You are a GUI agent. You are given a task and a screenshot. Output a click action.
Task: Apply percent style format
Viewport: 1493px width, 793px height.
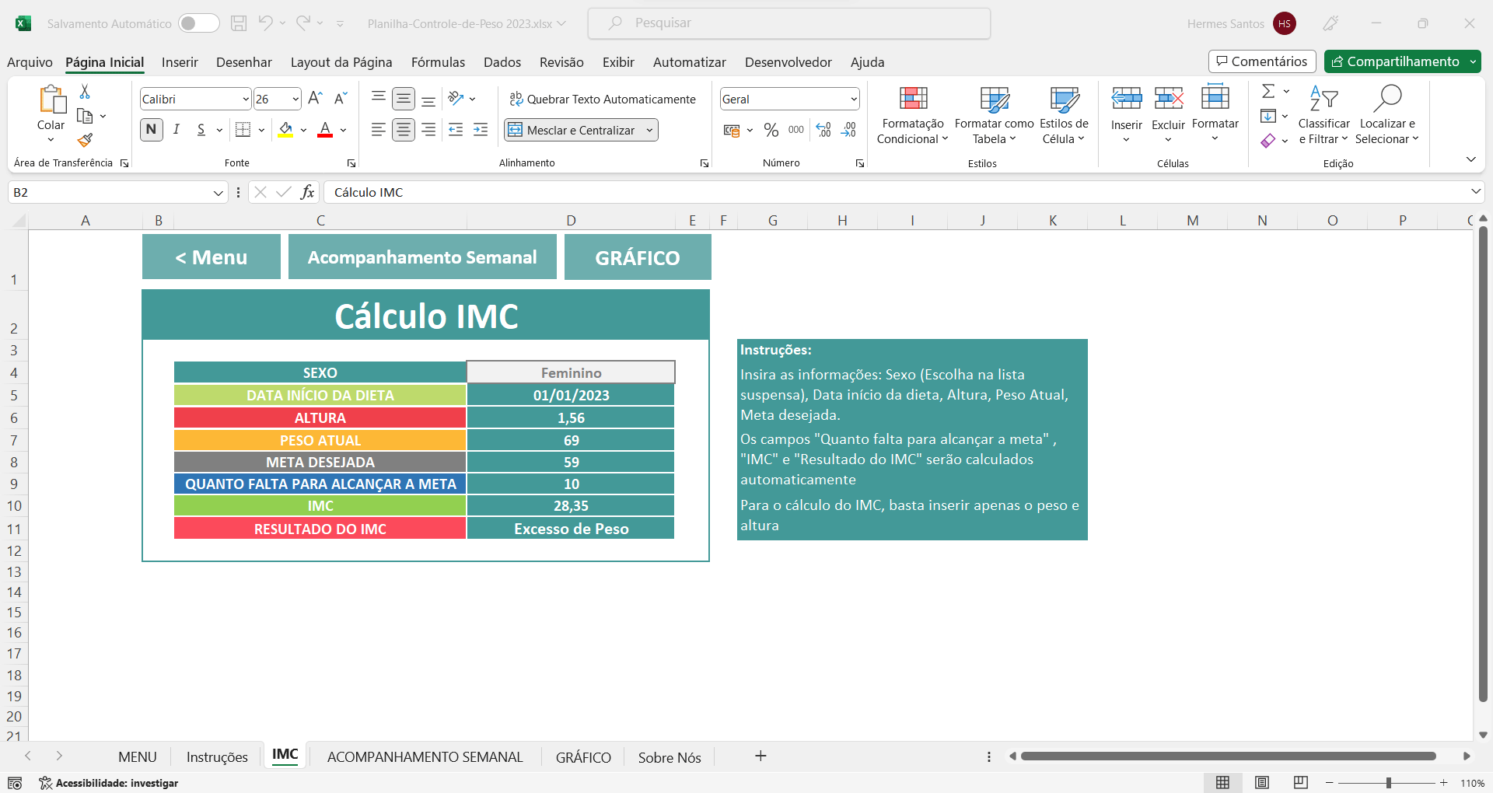pyautogui.click(x=771, y=130)
